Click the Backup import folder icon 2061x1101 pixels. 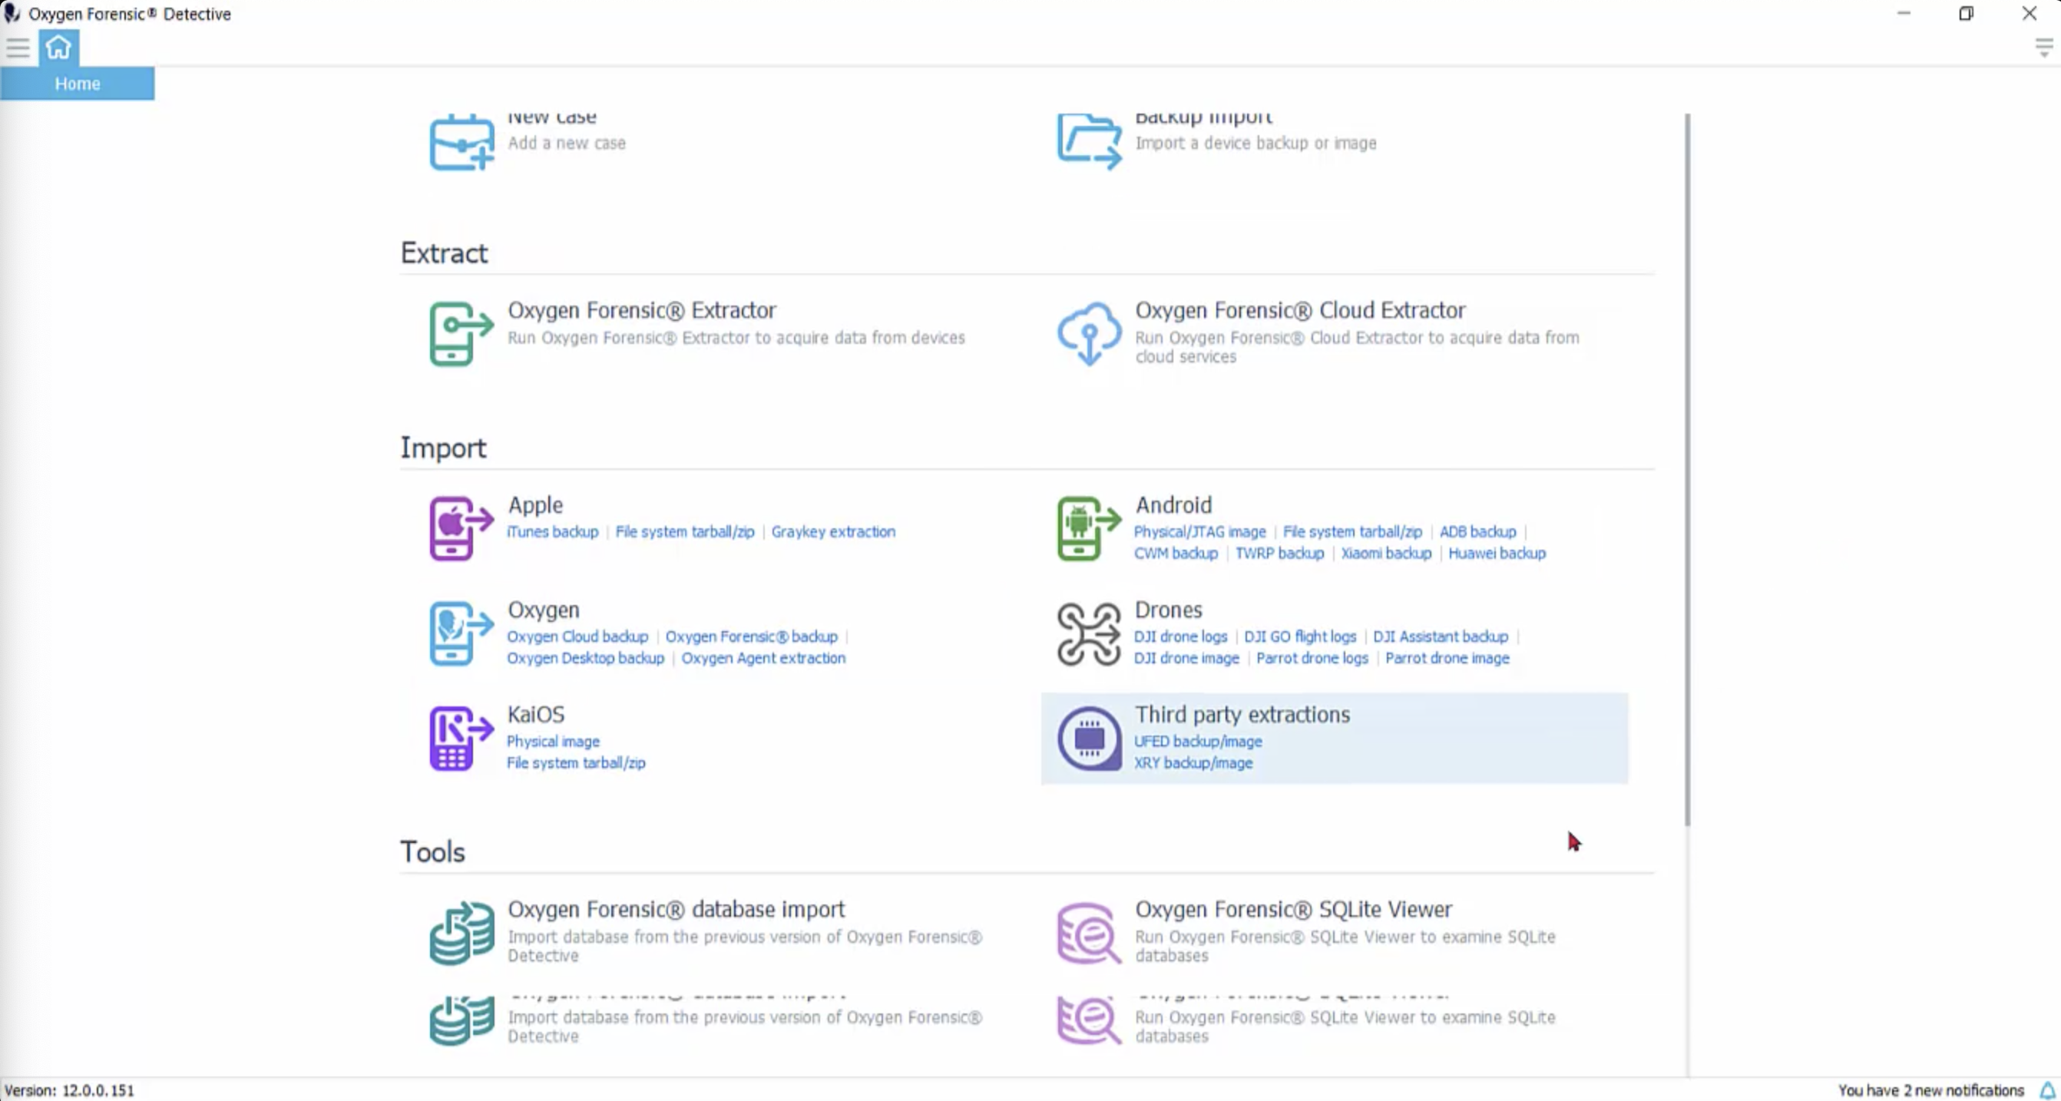pos(1089,141)
